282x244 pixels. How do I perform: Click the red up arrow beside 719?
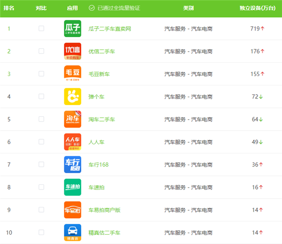[262, 28]
